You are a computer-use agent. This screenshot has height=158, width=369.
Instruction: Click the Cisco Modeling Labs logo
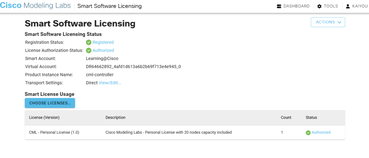point(35,6)
